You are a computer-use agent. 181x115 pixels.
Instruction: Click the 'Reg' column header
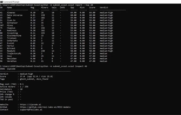[x=32, y=7]
